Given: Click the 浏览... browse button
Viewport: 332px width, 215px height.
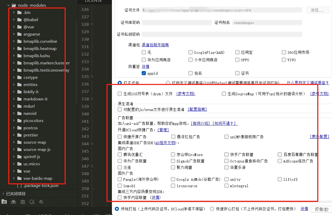Looking at the screenshot, I should click(x=318, y=10).
